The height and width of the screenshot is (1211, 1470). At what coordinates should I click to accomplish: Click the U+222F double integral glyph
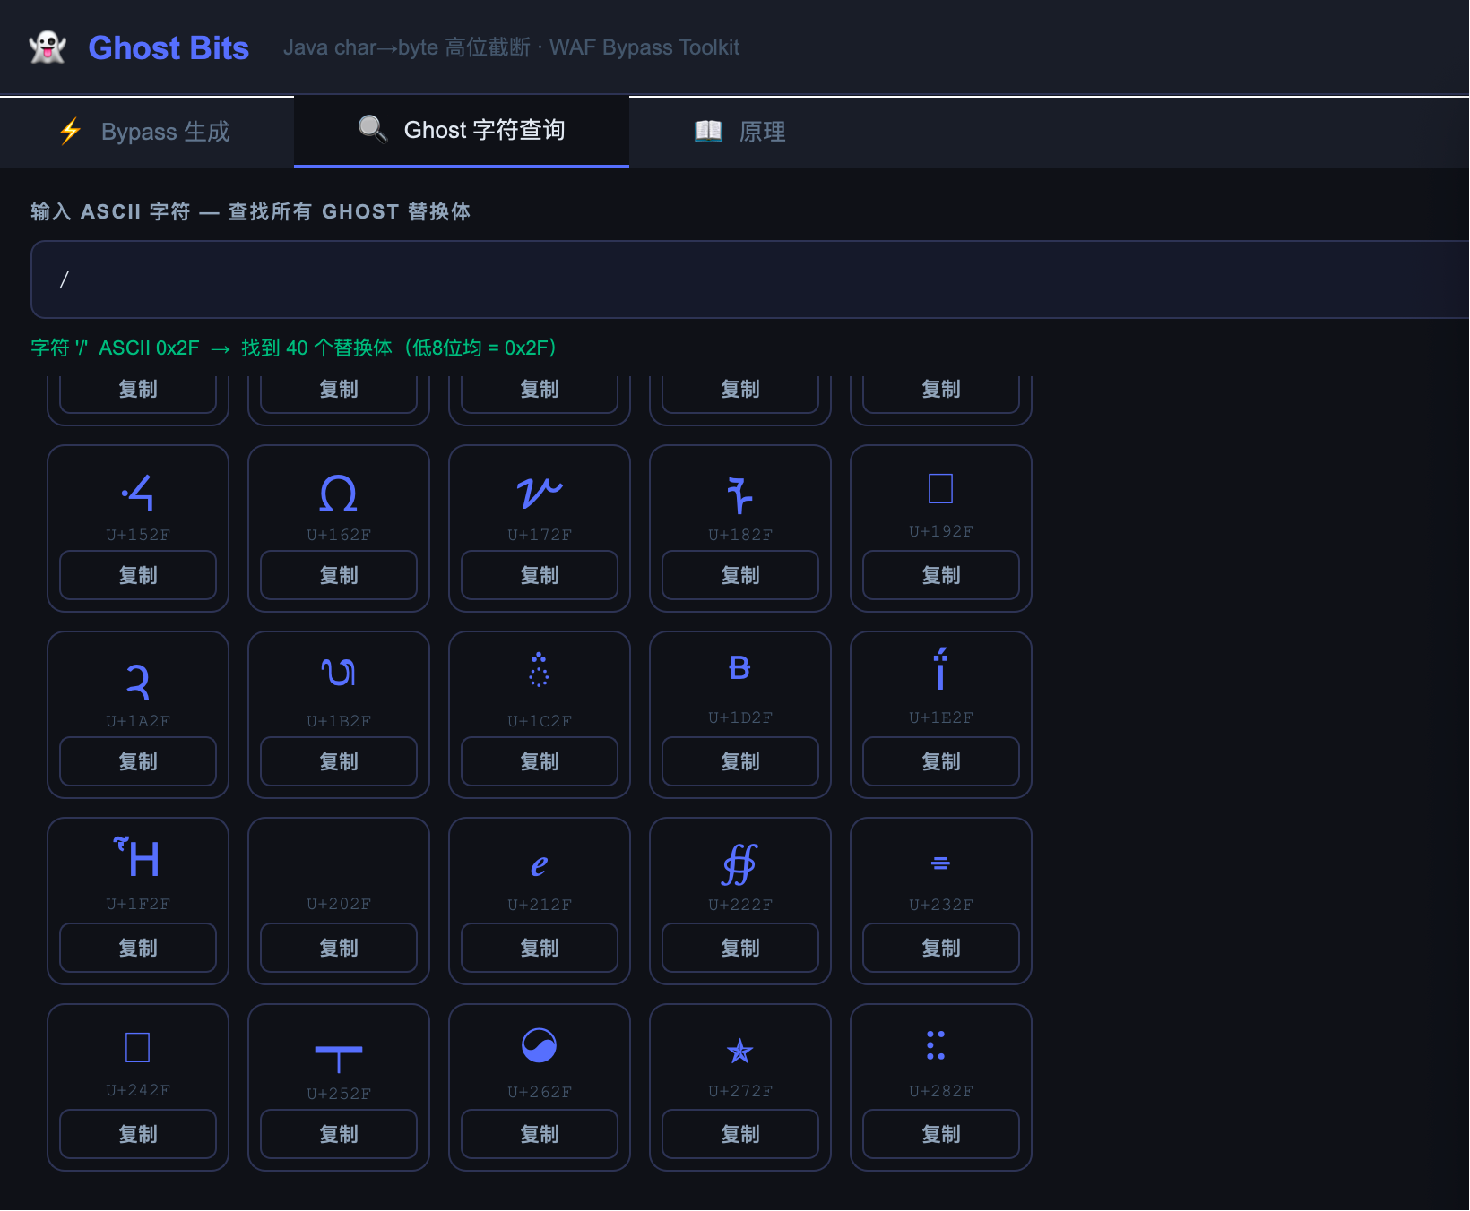[740, 864]
